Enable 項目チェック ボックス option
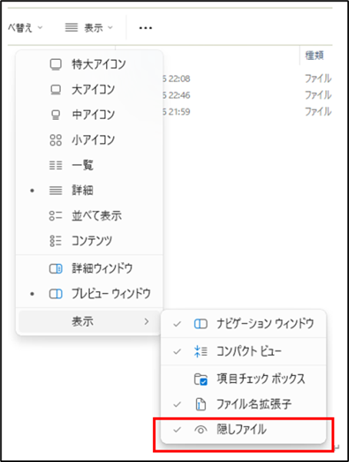The height and width of the screenshot is (462, 349). pyautogui.click(x=244, y=379)
